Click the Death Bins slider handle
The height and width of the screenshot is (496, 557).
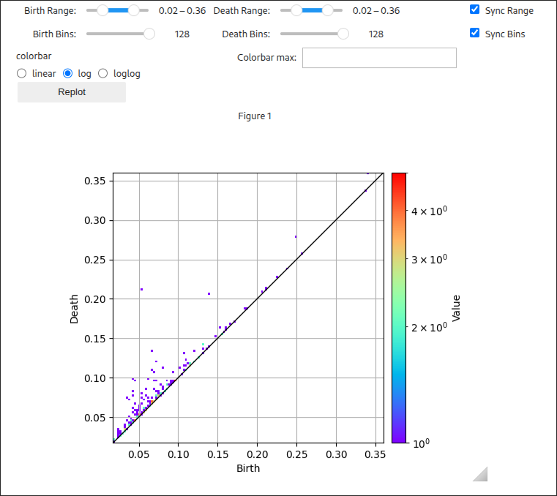coord(343,34)
